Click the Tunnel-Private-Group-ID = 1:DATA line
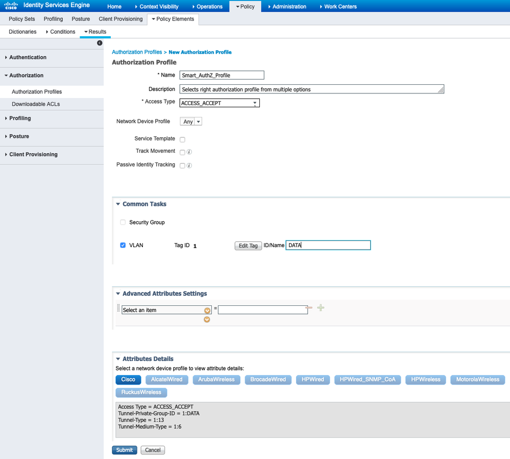 pos(159,414)
